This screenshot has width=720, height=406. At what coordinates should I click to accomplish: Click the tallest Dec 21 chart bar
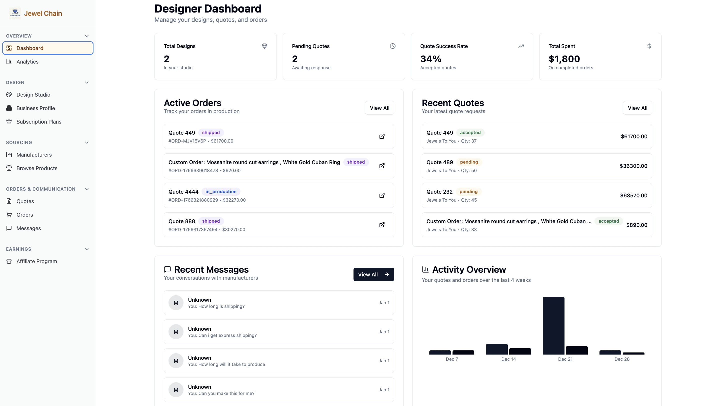553,325
